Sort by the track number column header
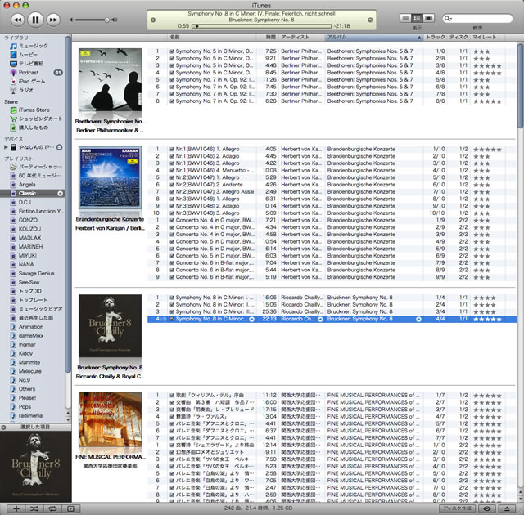Image resolution: width=524 pixels, height=515 pixels. (x=436, y=38)
